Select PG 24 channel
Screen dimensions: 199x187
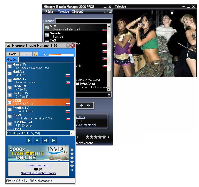pos(38,117)
